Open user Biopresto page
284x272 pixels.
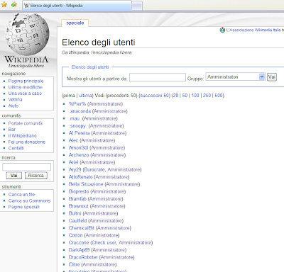coord(79,191)
